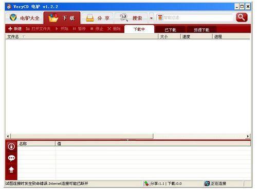The image size is (257, 191).
Task: Click the share/download speed arrows icon
Action: click(x=146, y=183)
